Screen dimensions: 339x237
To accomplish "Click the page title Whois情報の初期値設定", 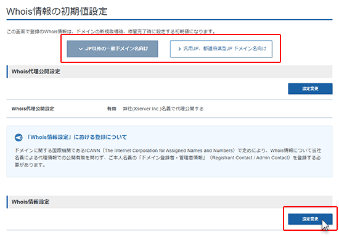I will (57, 11).
